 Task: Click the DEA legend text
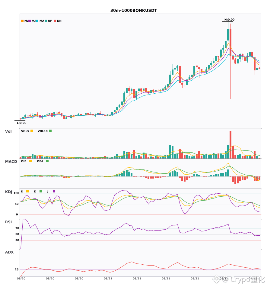(x=40, y=161)
